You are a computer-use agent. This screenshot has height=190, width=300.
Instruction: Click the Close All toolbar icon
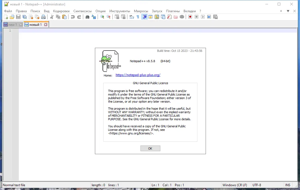pos(37,17)
